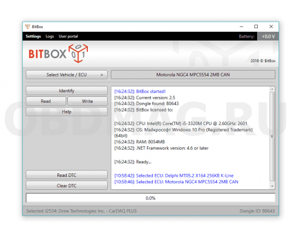Click the Battery +0.0 V indicator
Image resolution: width=293 pixels, height=235 pixels.
click(268, 36)
